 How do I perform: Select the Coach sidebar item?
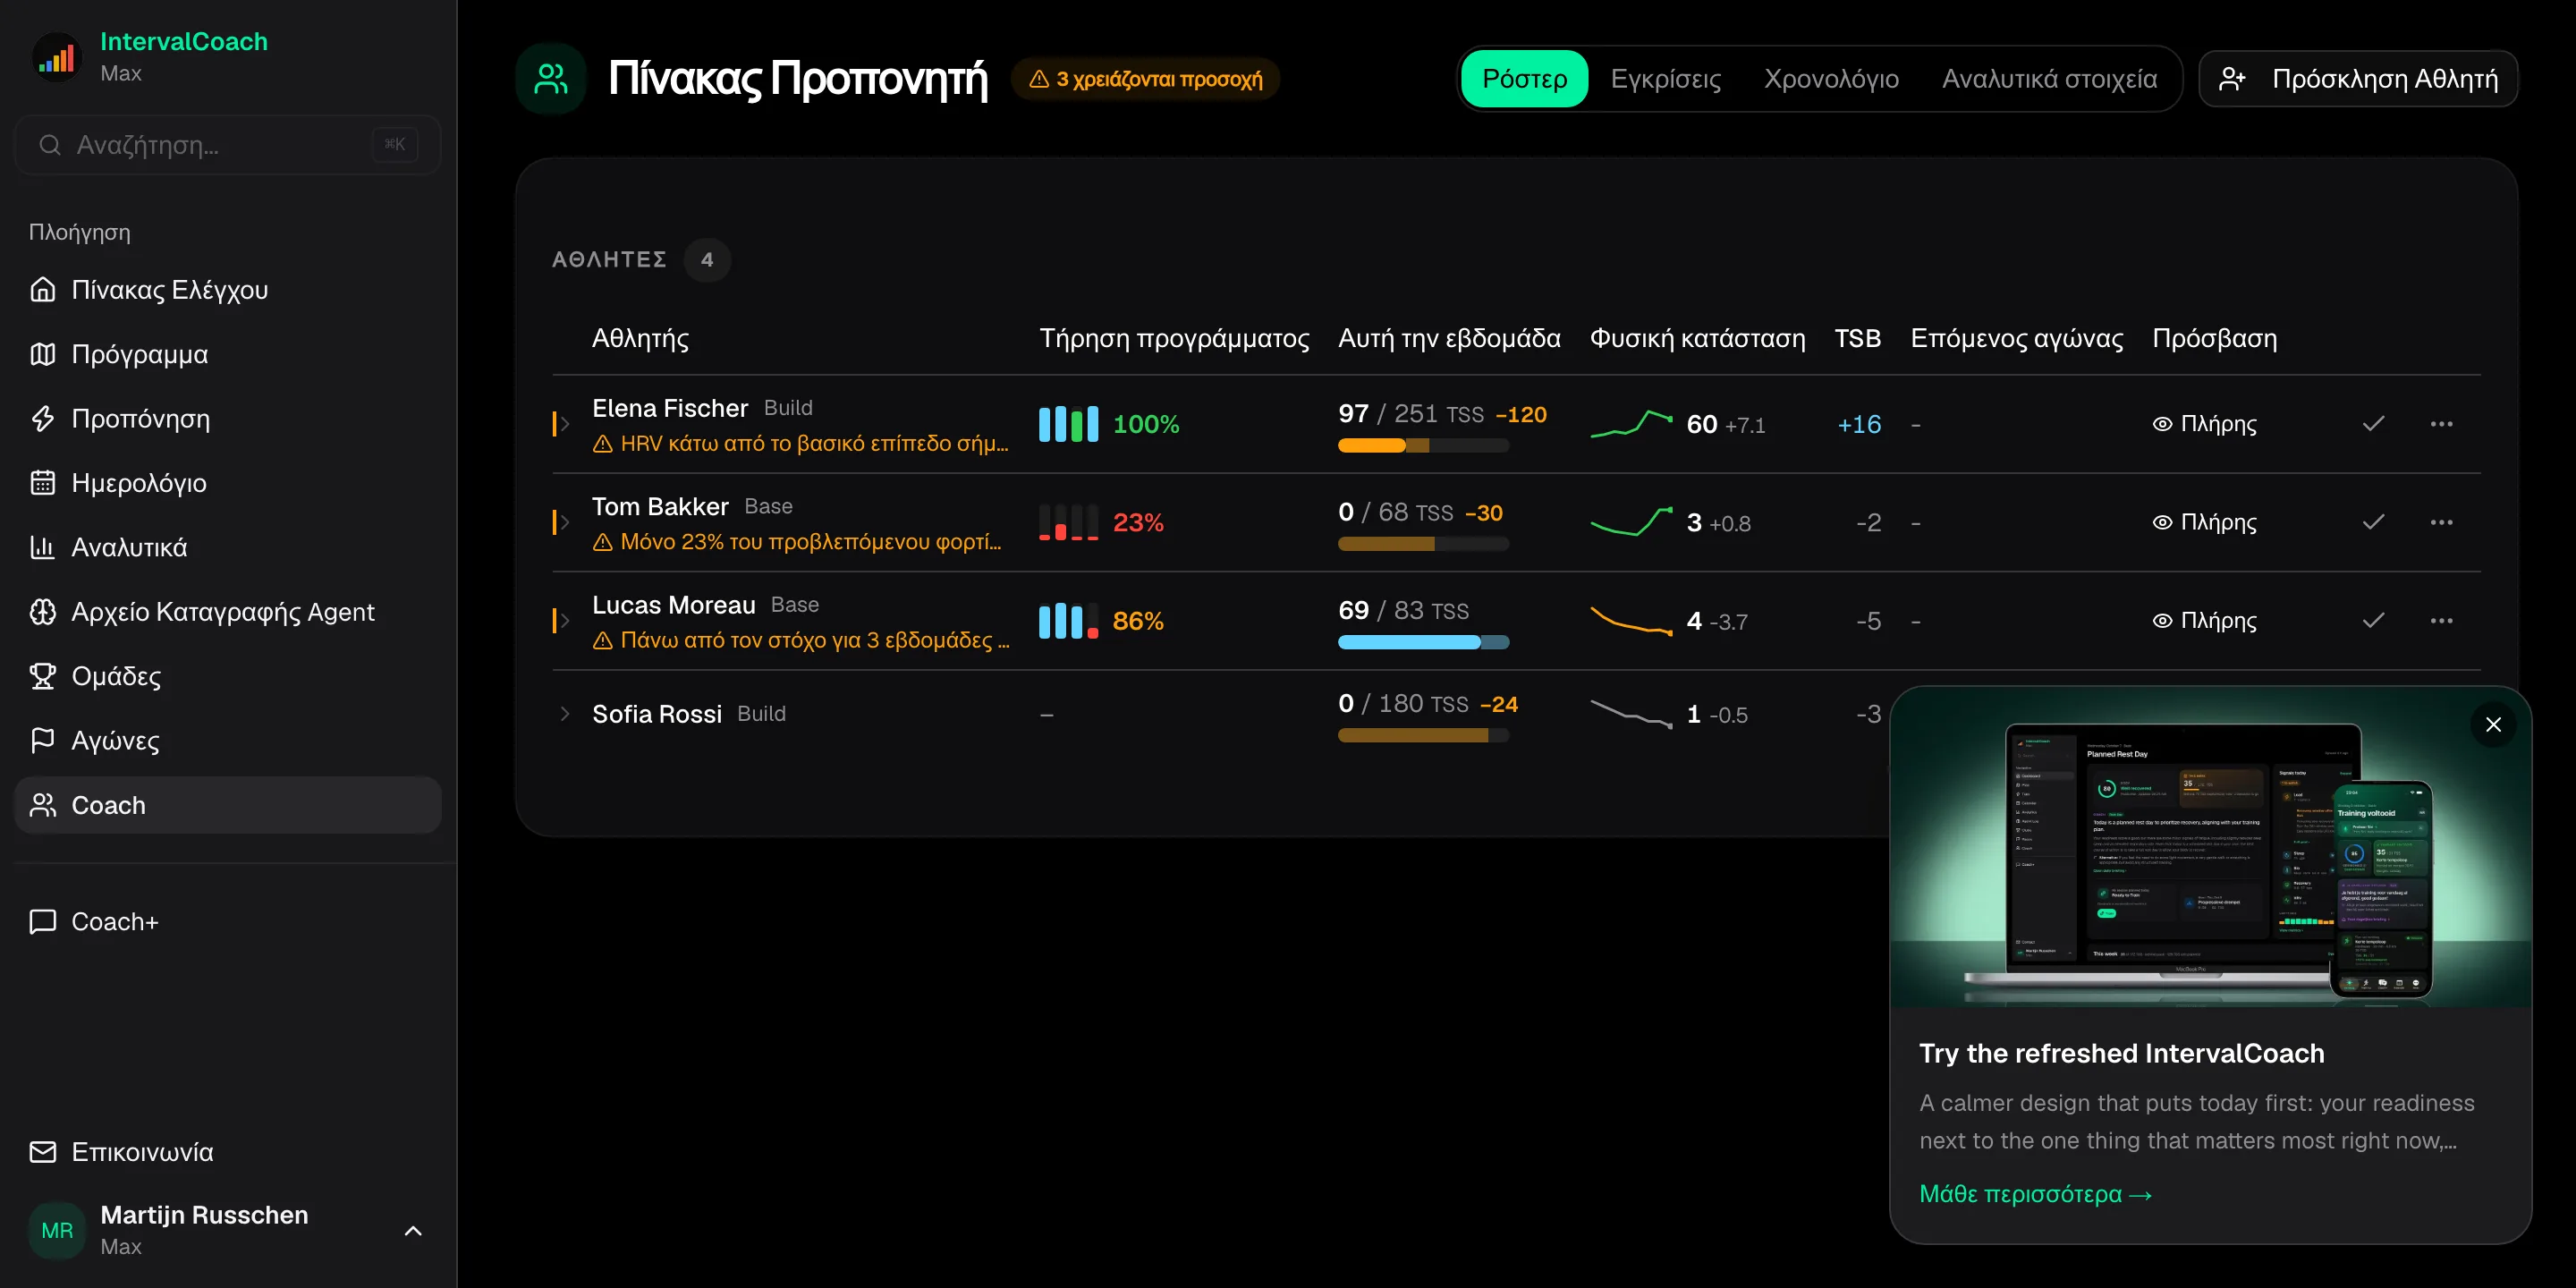(228, 805)
